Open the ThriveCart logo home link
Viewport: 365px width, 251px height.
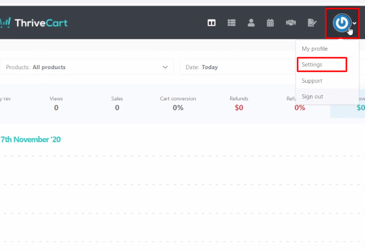(34, 23)
